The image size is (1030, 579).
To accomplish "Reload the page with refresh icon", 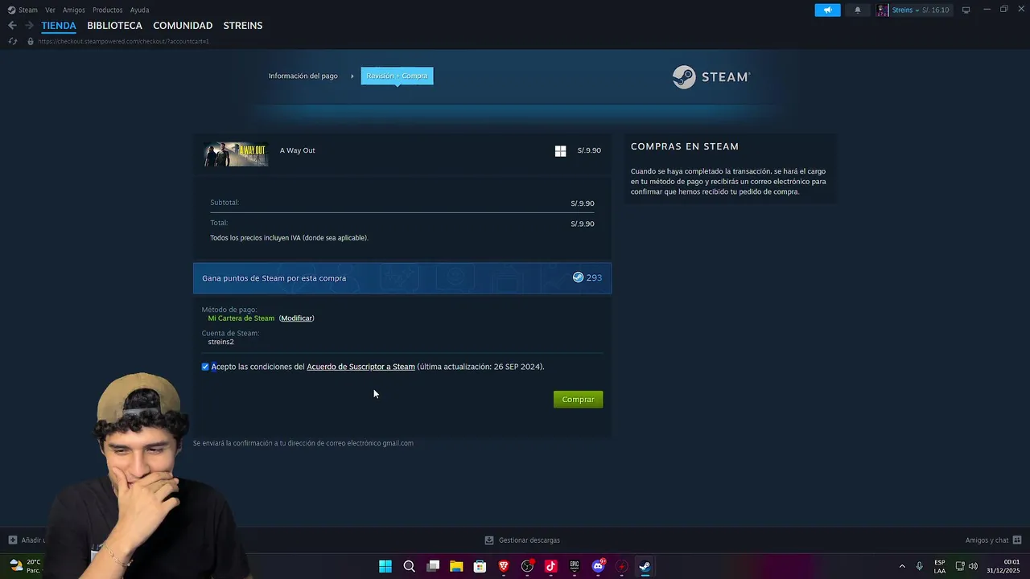I will pyautogui.click(x=12, y=41).
